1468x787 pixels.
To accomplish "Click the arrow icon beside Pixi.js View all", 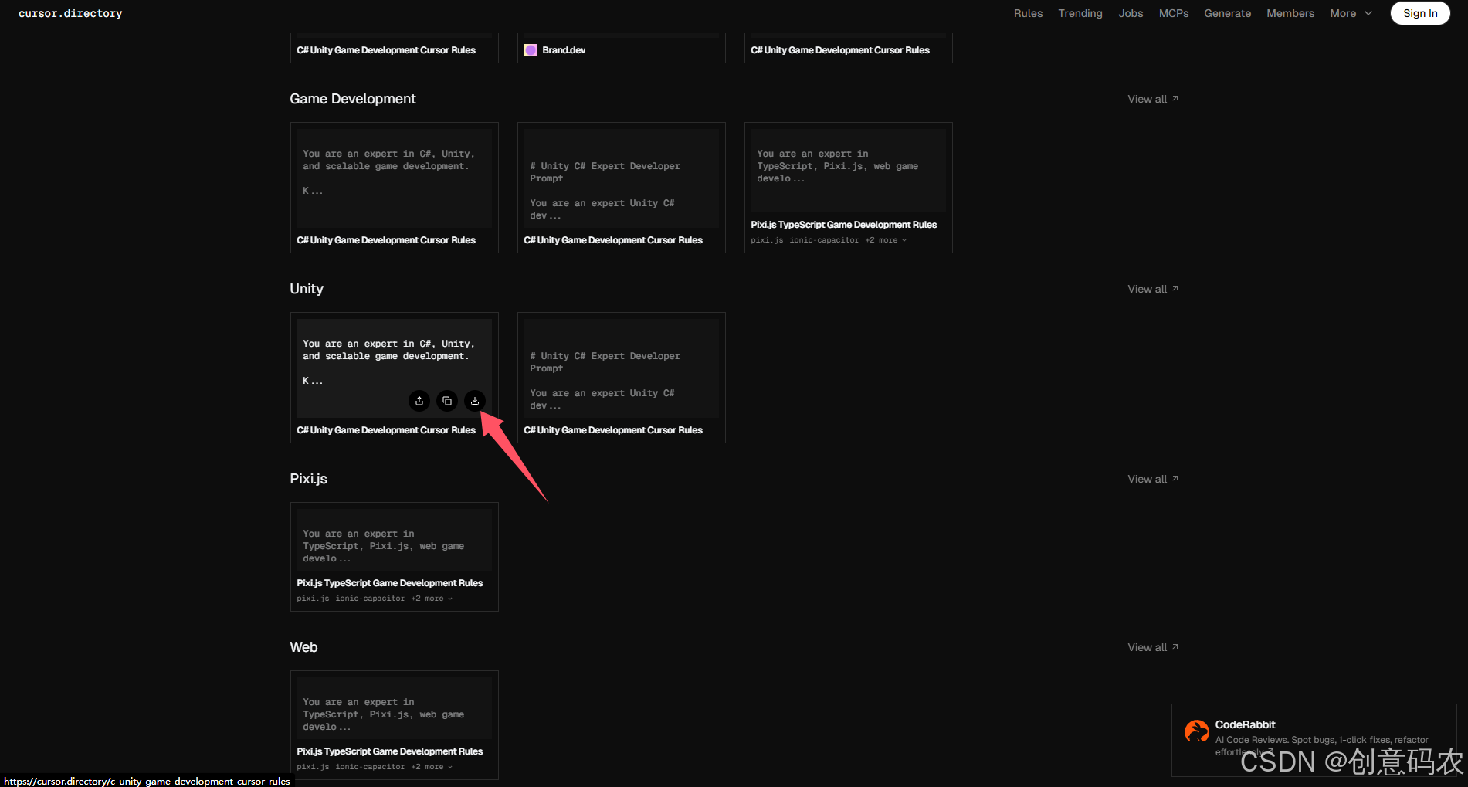I will 1175,478.
